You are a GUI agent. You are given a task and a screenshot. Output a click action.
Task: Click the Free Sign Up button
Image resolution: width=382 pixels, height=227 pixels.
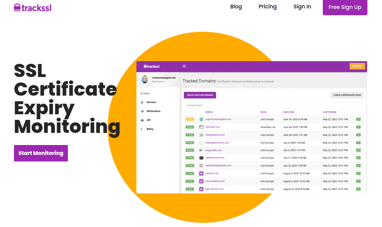(345, 7)
